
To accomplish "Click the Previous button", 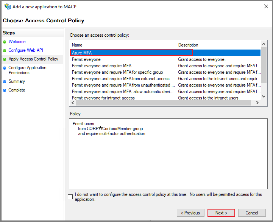I will [x=190, y=213].
